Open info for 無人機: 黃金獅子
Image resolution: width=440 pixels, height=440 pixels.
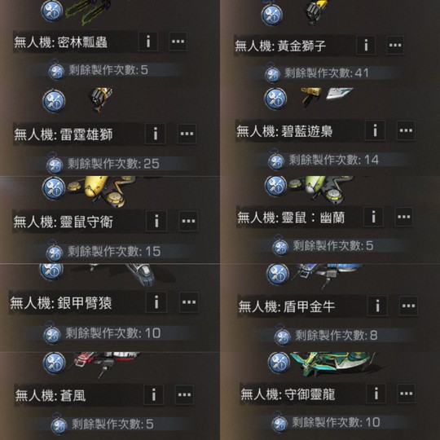coord(366,45)
